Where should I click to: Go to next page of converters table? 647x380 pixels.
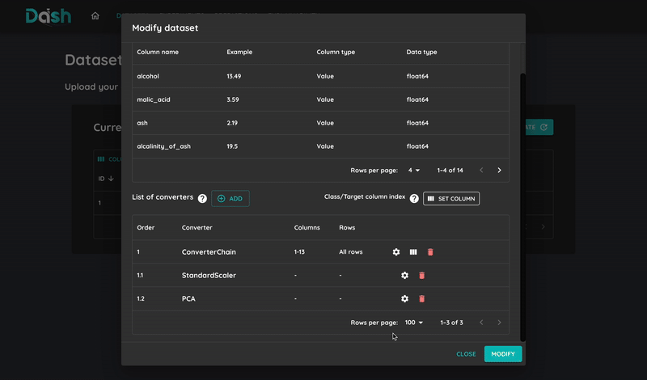pos(499,323)
